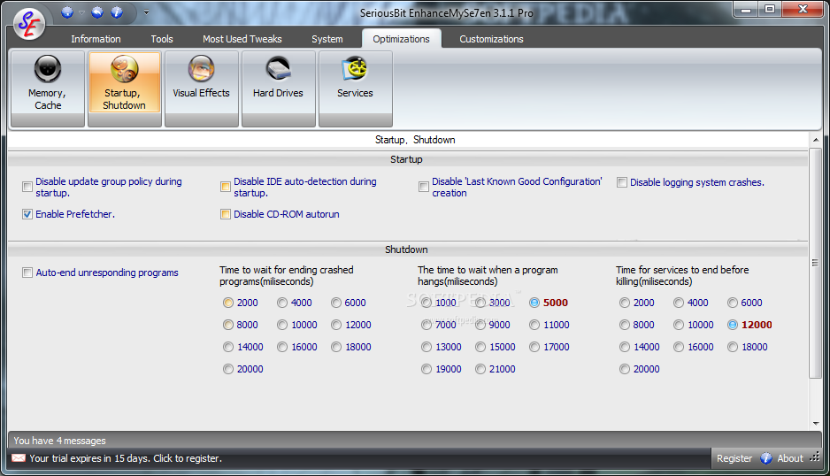Open the Hard Drives section

click(279, 89)
